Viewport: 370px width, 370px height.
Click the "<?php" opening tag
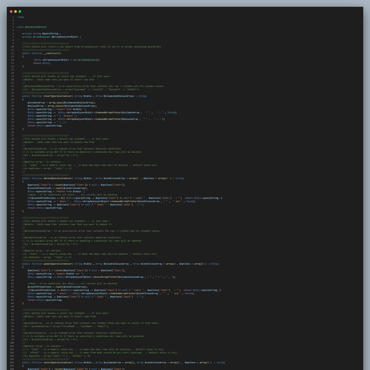(20, 17)
